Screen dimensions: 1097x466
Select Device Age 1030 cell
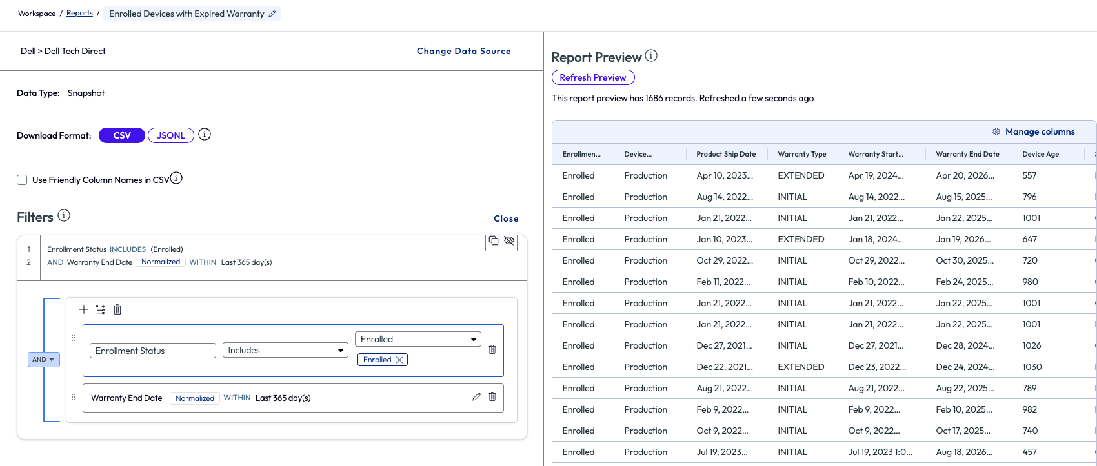pos(1032,367)
